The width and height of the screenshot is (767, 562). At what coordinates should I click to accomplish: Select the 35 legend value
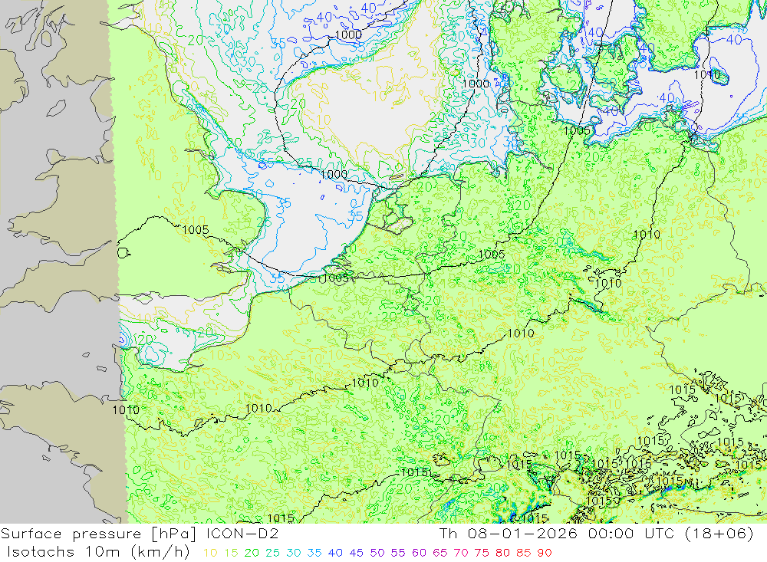pyautogui.click(x=314, y=554)
